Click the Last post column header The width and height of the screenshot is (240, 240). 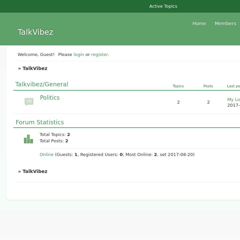[x=233, y=86]
